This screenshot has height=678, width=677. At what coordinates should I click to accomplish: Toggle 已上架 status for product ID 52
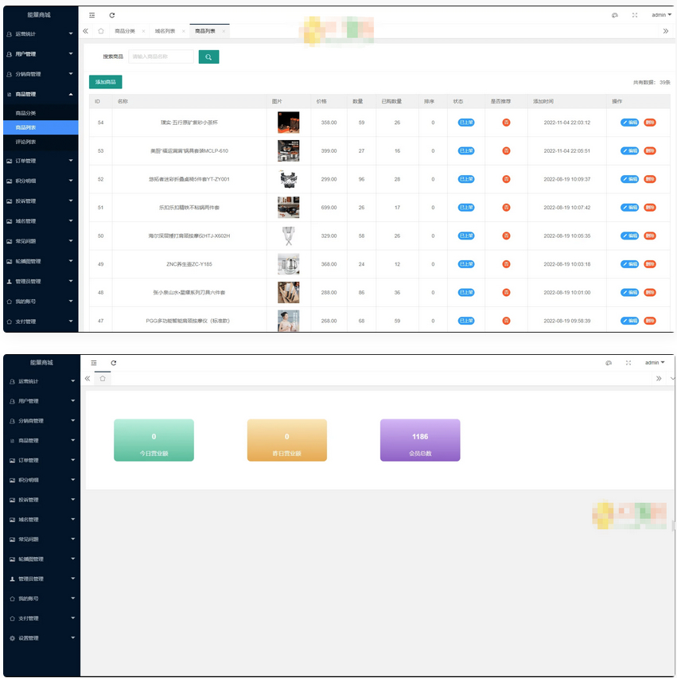466,179
